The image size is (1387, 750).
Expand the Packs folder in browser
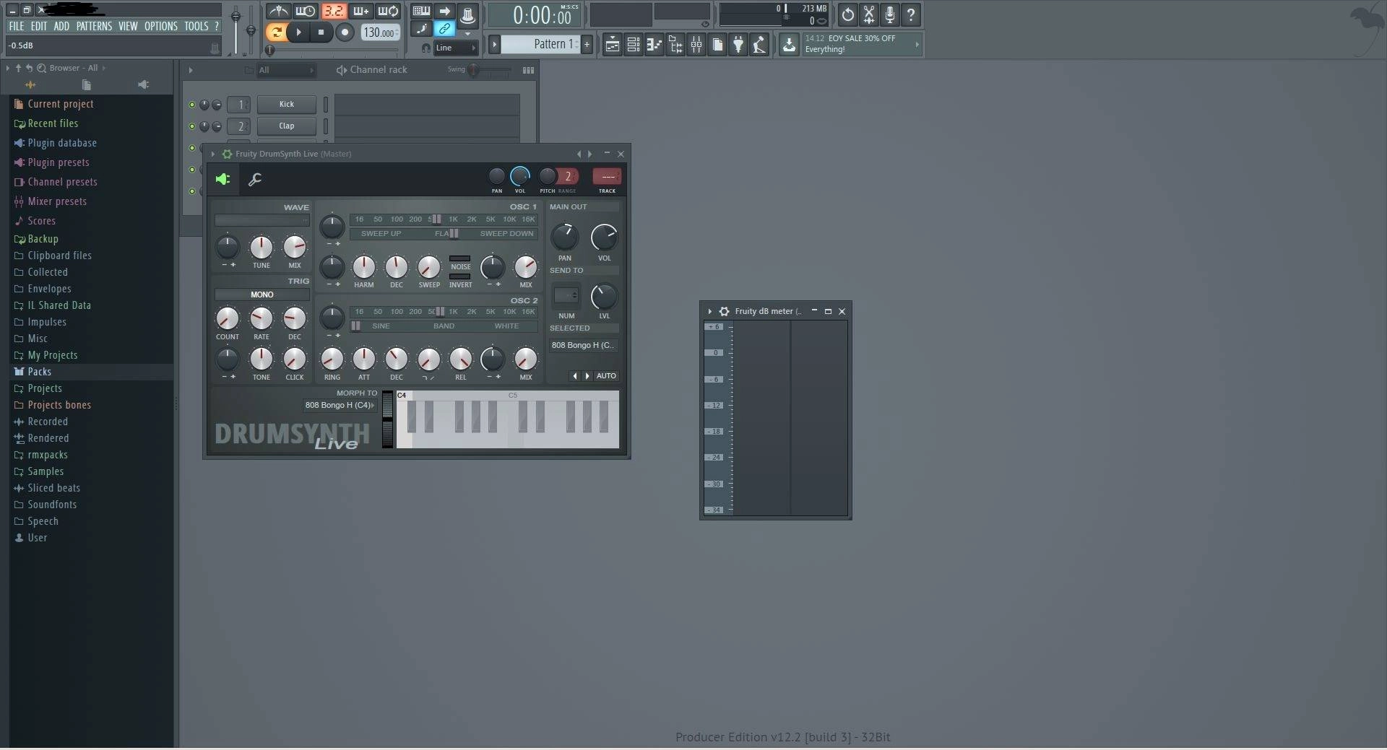(39, 372)
